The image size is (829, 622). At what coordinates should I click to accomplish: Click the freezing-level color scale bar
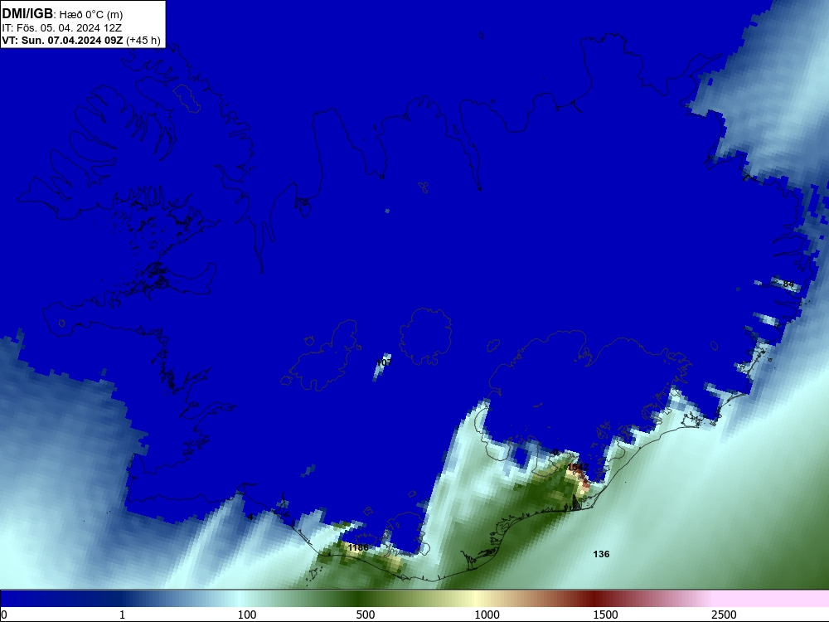click(414, 599)
